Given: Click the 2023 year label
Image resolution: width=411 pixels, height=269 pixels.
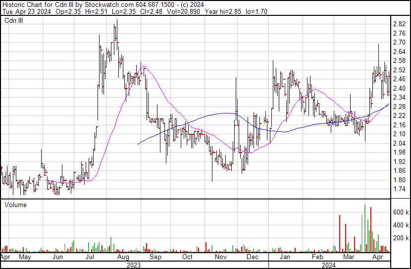Looking at the screenshot, I should point(134,265).
